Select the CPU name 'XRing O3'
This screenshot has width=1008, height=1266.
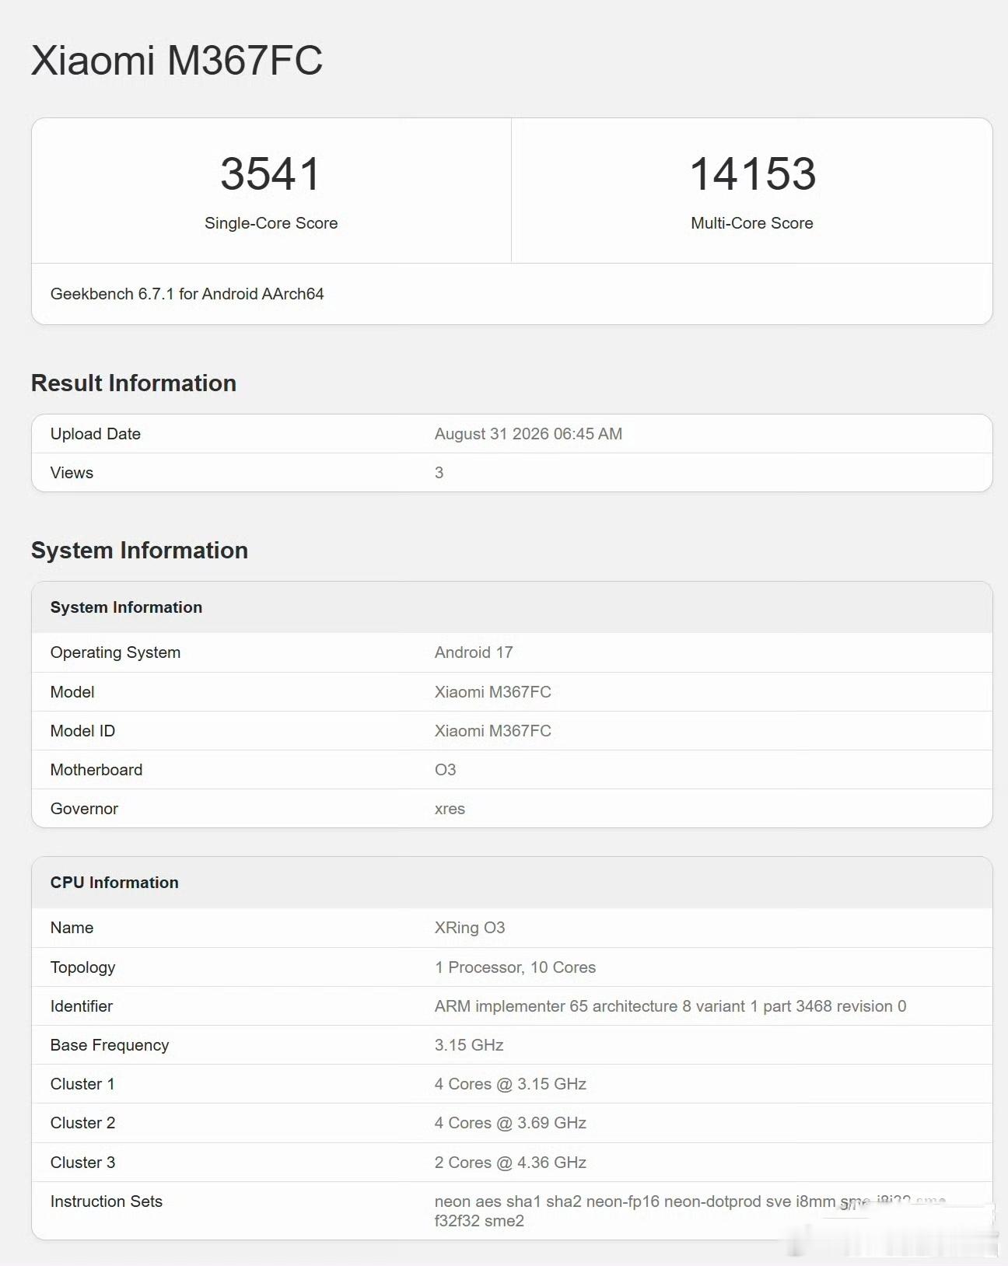coord(470,928)
